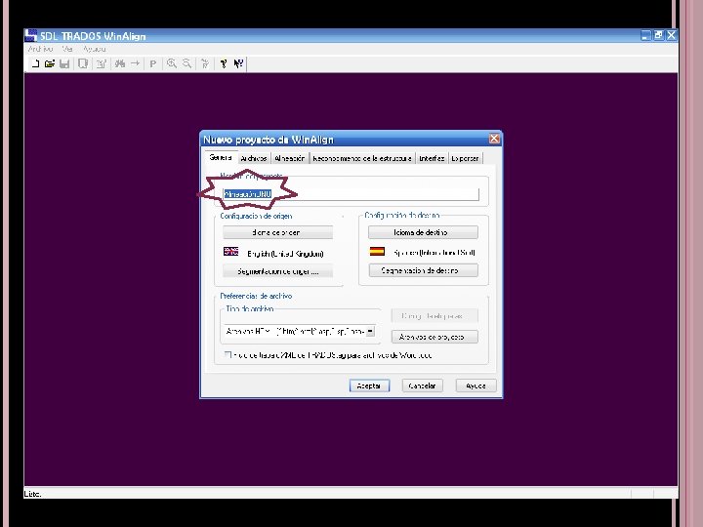Switch to the Interfaz tab
This screenshot has width=703, height=527.
432,158
